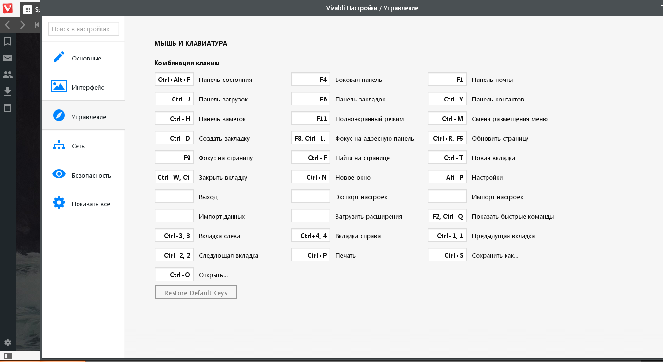Open the Downloads panel icon
The height and width of the screenshot is (362, 663).
pos(8,91)
